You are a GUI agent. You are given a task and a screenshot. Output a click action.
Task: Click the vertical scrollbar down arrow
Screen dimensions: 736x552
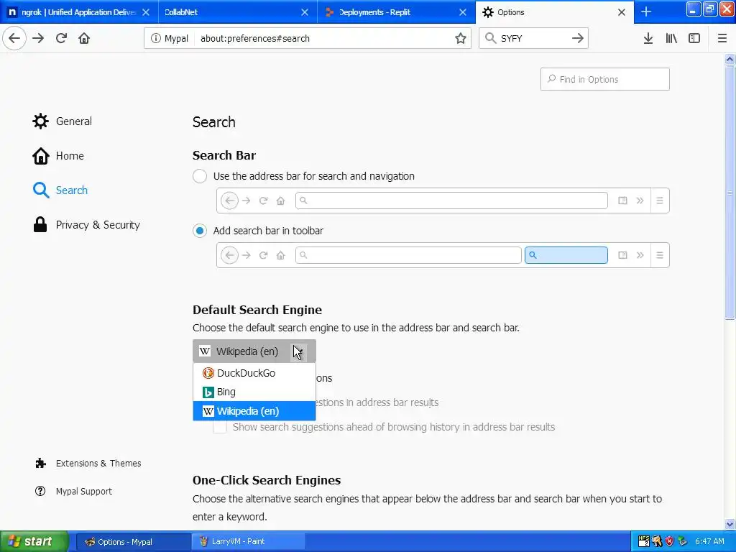click(x=730, y=524)
